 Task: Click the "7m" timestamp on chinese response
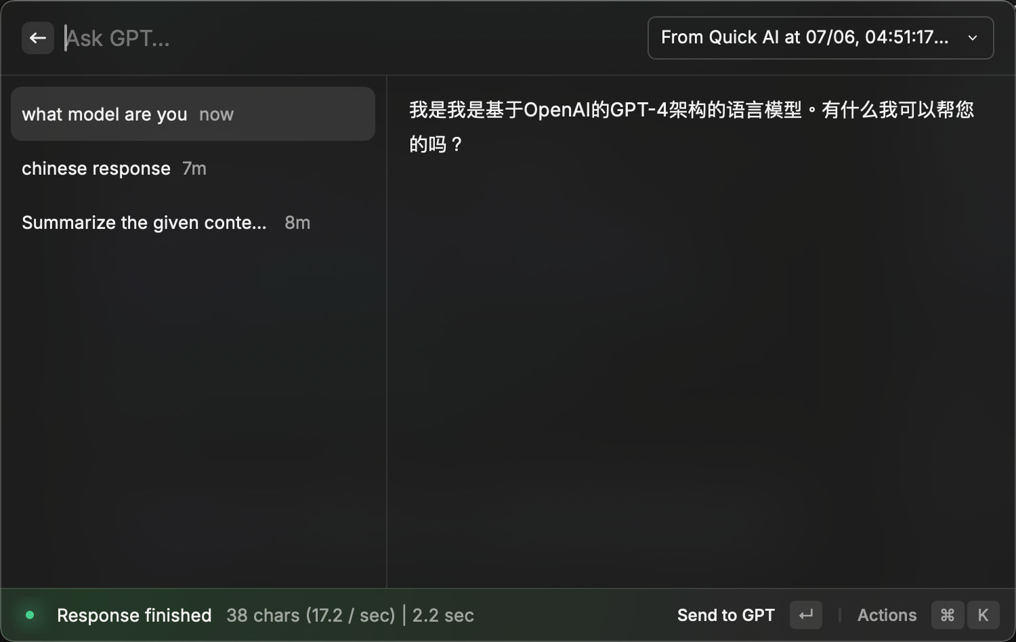194,168
